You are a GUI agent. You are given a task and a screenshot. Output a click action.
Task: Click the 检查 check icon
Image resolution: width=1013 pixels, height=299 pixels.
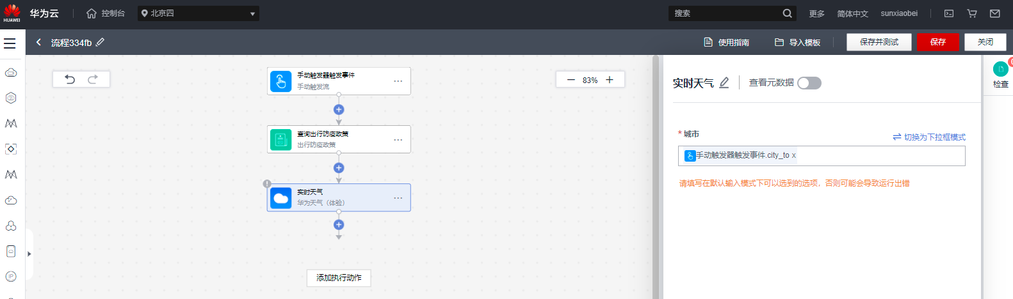(1000, 70)
